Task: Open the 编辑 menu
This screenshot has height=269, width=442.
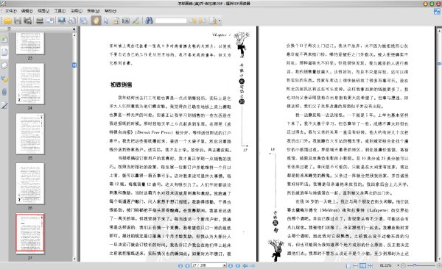Action: point(27,11)
